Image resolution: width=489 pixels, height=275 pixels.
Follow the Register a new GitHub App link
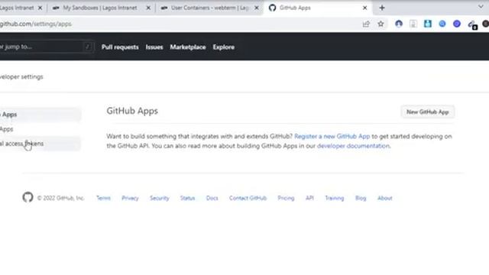click(332, 136)
